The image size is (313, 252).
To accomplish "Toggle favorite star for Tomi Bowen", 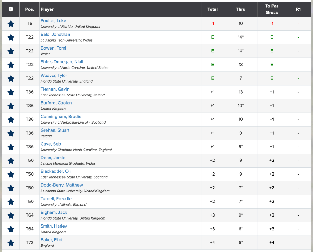I will tap(11, 51).
